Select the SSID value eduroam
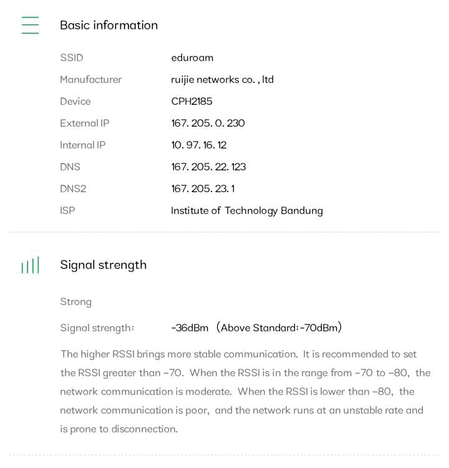Image resolution: width=449 pixels, height=468 pixels. click(x=192, y=57)
